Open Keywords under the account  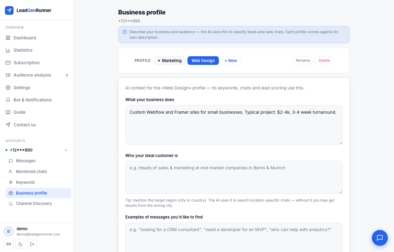[38, 182]
